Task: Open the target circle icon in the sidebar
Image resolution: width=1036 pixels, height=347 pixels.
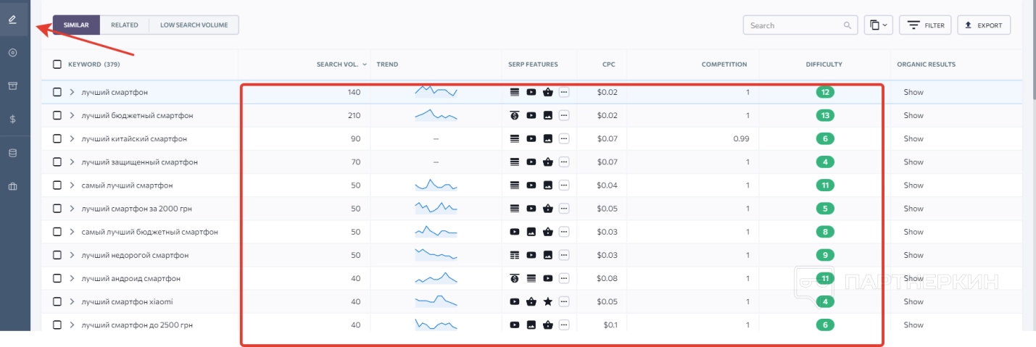Action: pyautogui.click(x=12, y=53)
